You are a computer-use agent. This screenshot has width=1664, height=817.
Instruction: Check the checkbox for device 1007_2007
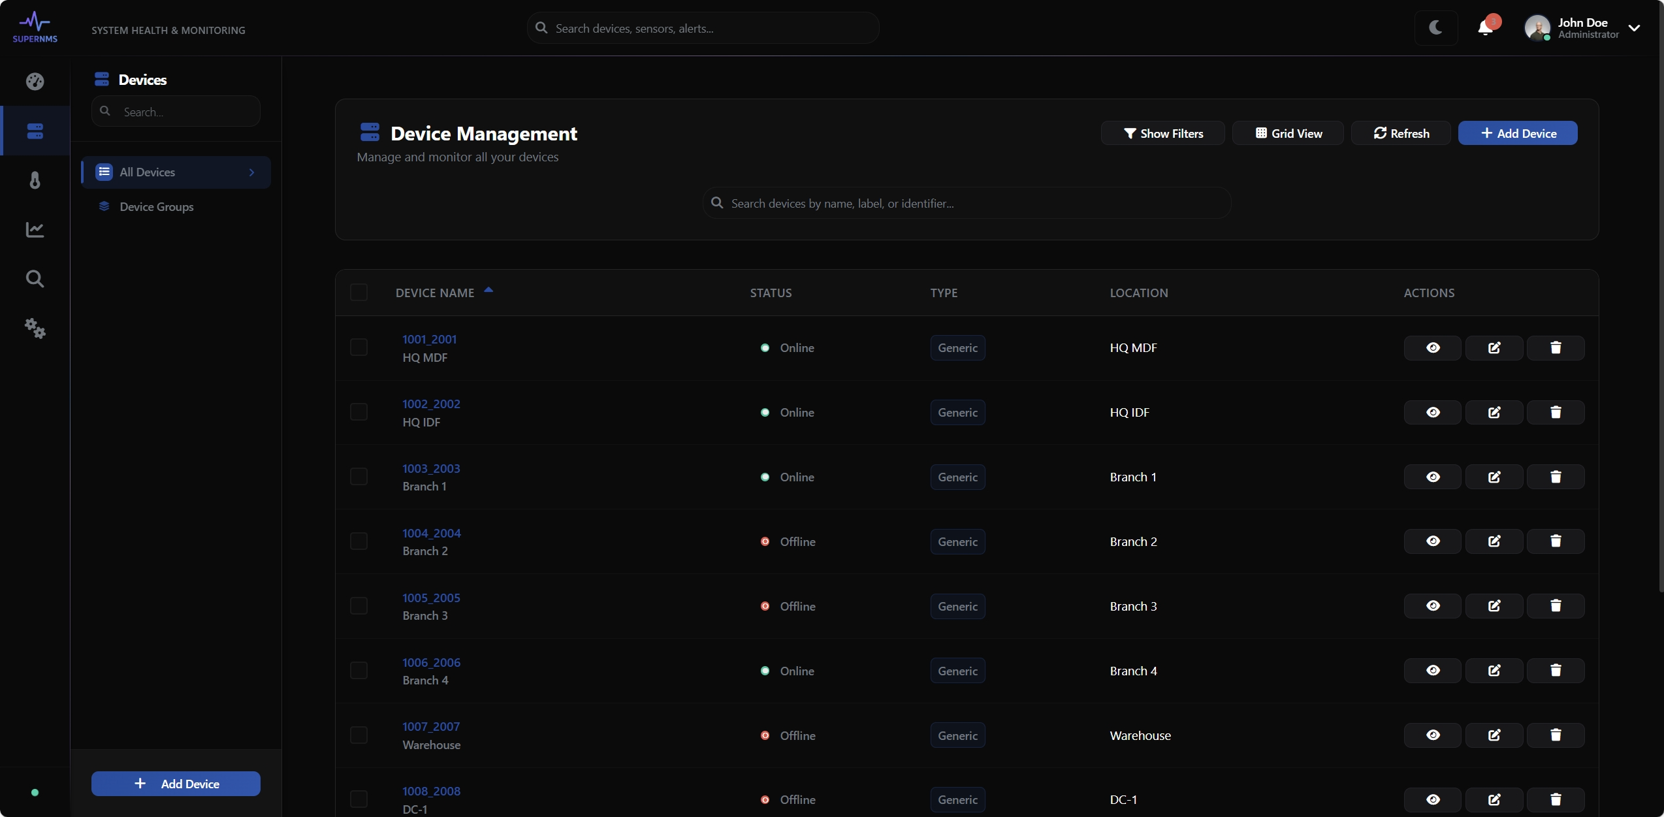359,735
